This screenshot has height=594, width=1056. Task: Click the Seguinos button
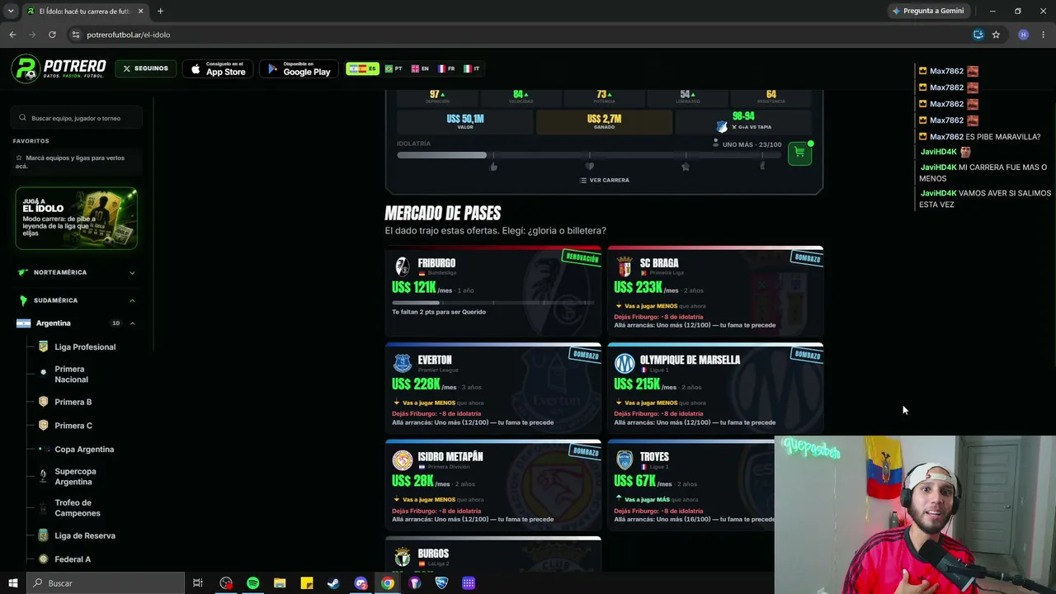(145, 68)
